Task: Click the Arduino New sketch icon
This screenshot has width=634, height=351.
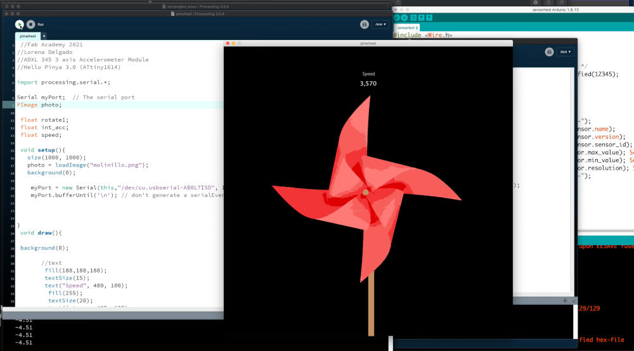Action: [413, 18]
